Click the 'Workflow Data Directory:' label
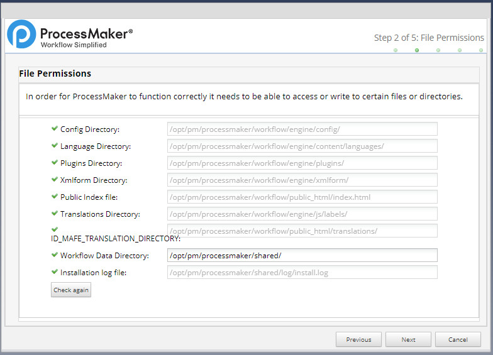This screenshot has height=355, width=493. (x=104, y=256)
